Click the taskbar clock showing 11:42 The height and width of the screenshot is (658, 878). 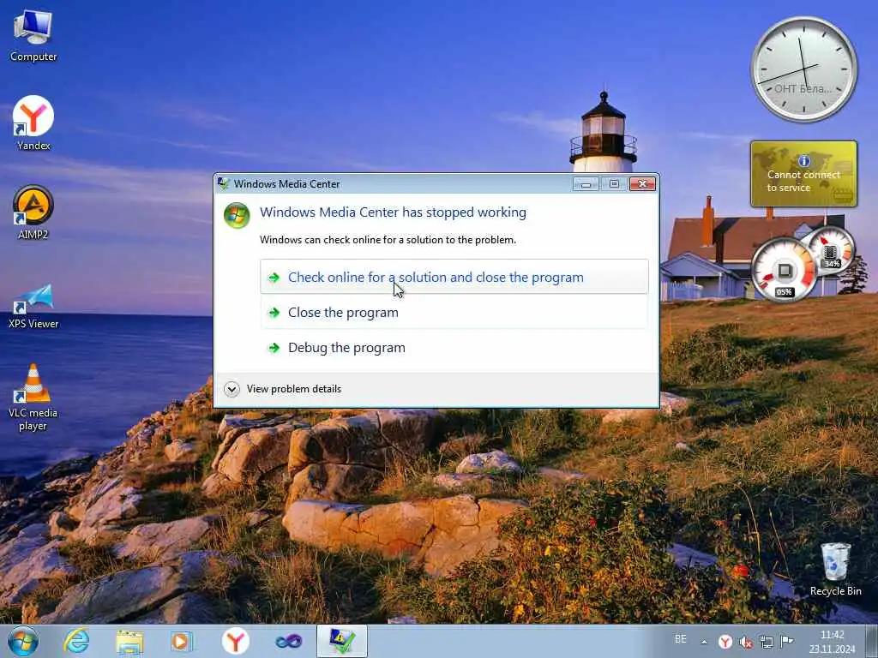(832, 642)
